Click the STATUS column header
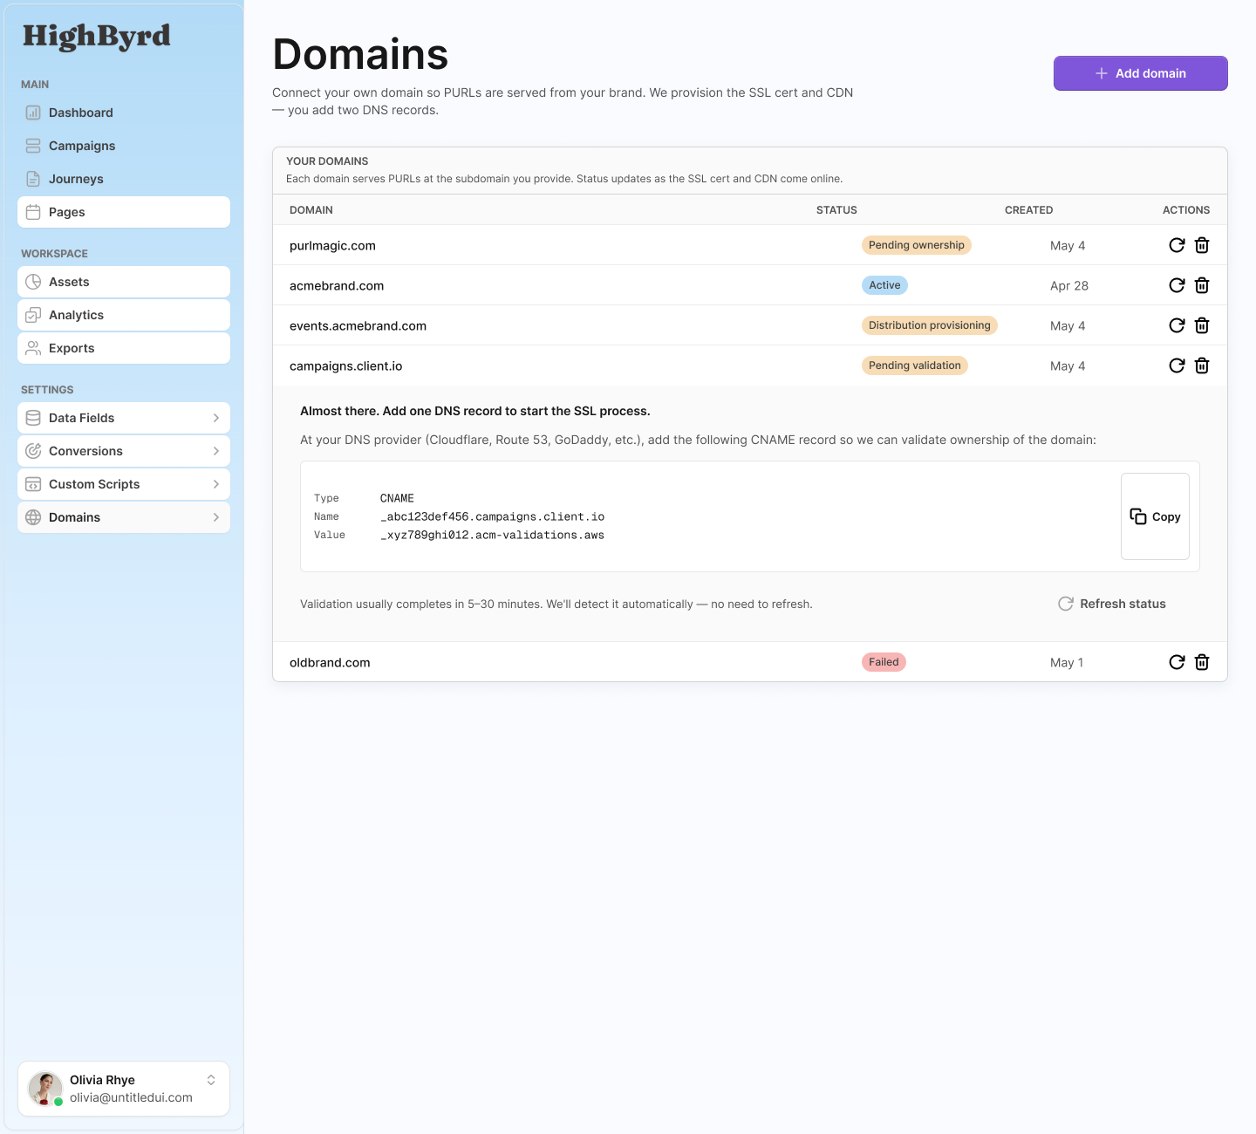 pos(836,210)
